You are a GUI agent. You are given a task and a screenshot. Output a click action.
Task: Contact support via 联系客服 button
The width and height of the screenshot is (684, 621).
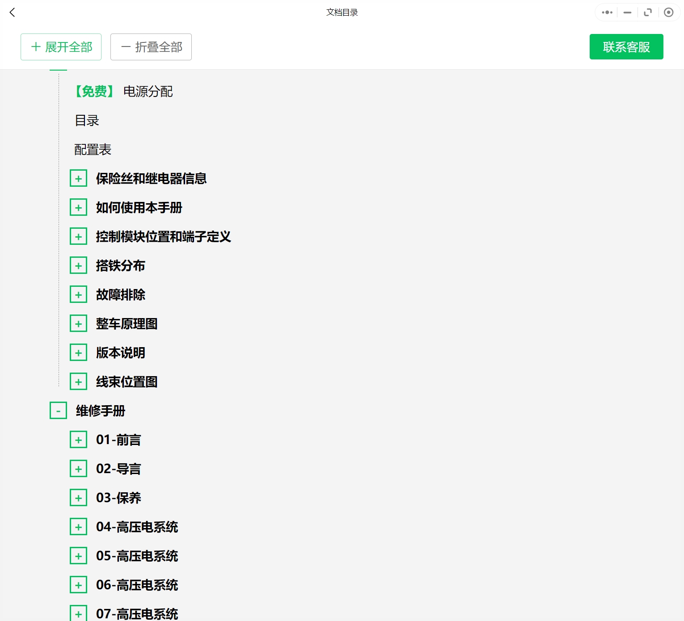tap(626, 47)
